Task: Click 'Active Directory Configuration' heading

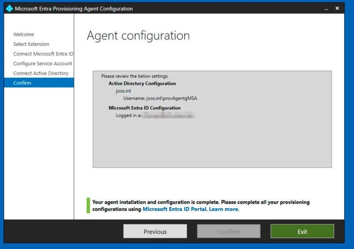Action: (x=142, y=83)
